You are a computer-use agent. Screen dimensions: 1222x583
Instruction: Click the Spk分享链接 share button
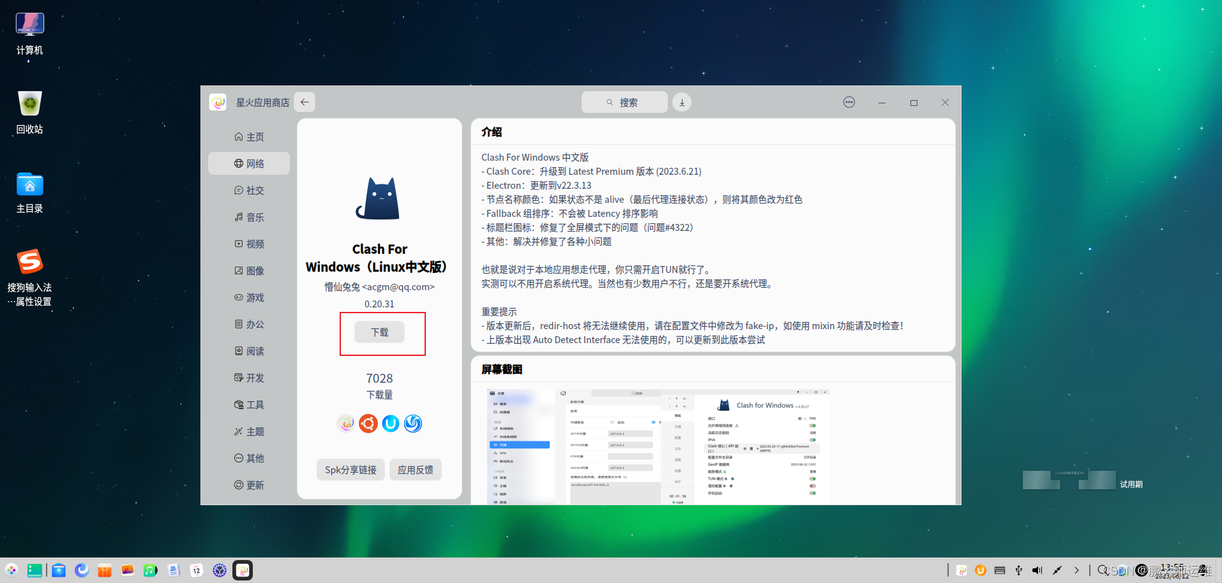coord(351,469)
